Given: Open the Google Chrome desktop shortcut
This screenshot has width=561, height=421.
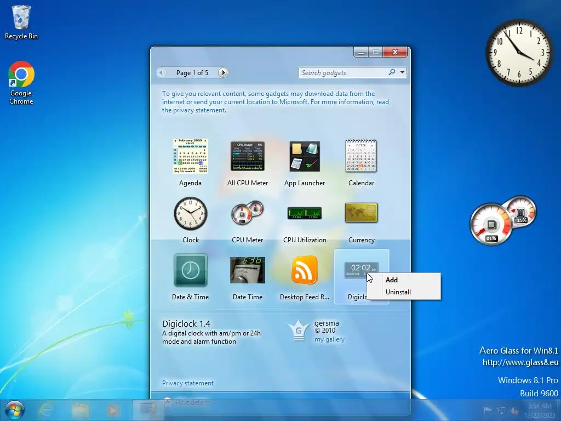Looking at the screenshot, I should point(21,83).
